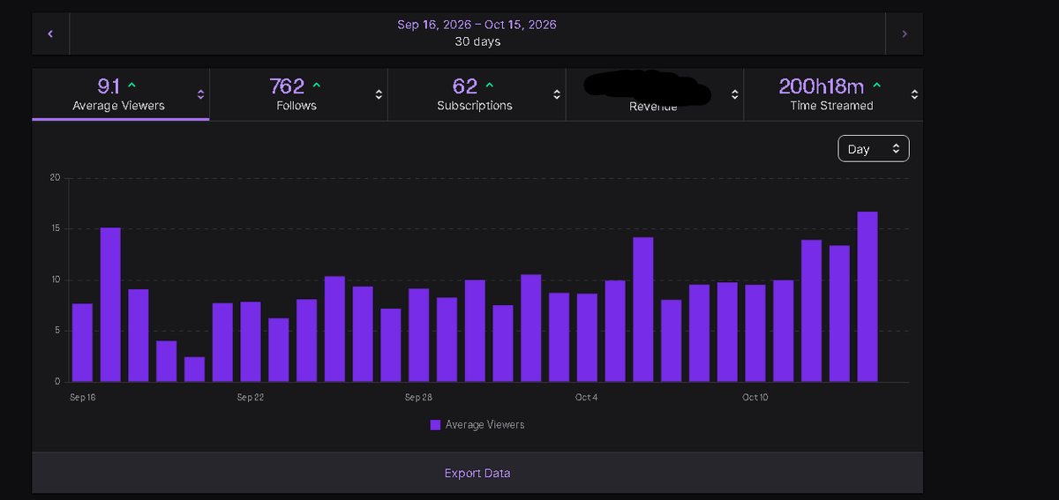1059x500 pixels.
Task: Toggle the Average Viewers legend swatch
Action: [x=435, y=425]
